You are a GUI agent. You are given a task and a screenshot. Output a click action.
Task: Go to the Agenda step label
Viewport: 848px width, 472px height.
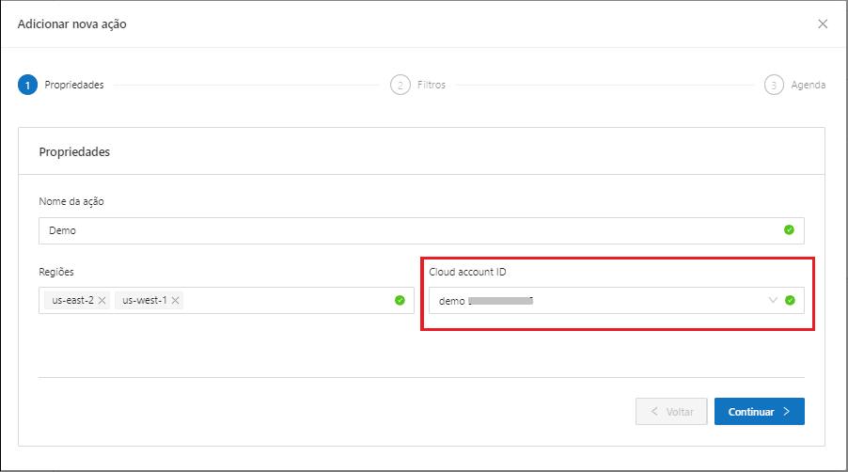tap(809, 85)
